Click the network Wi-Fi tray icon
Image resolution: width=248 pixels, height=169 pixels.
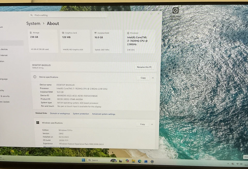[x=237, y=164]
